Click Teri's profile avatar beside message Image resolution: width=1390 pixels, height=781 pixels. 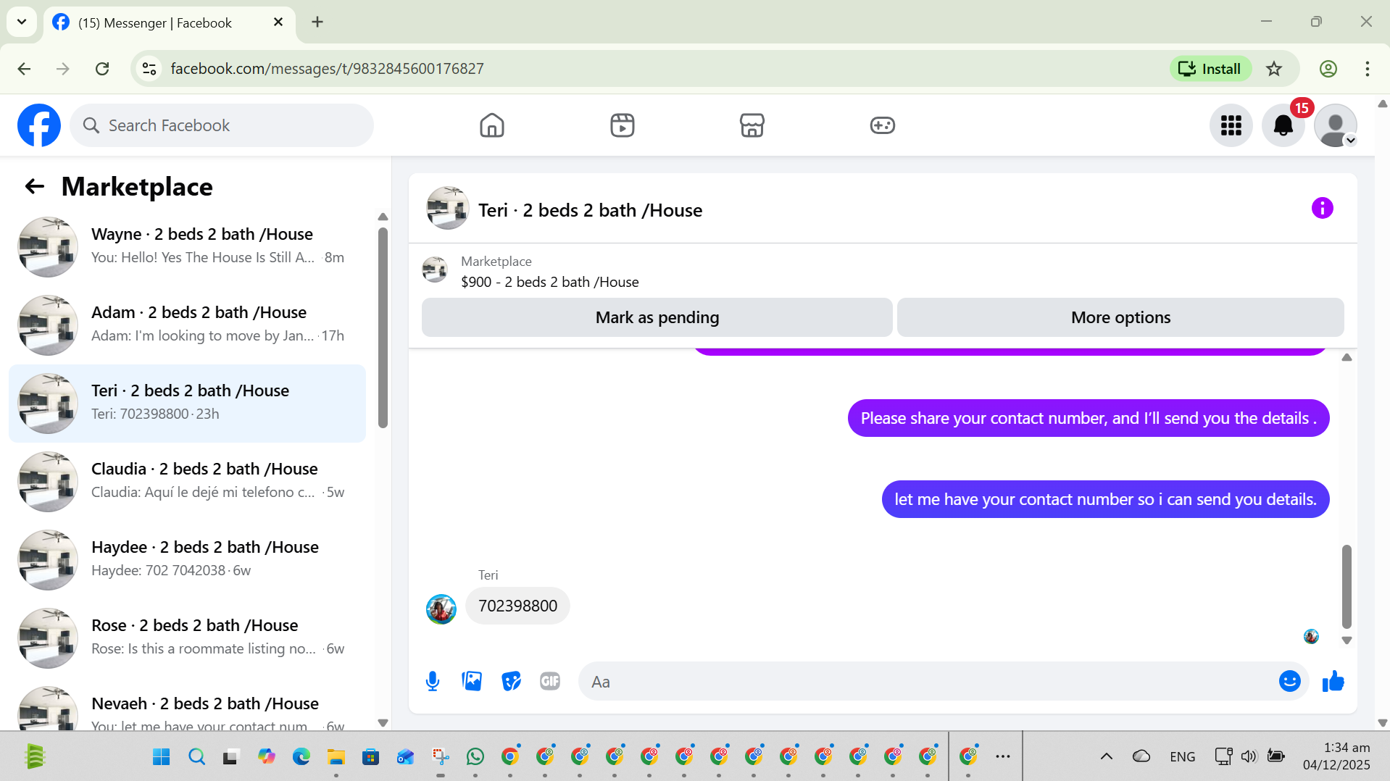point(441,609)
